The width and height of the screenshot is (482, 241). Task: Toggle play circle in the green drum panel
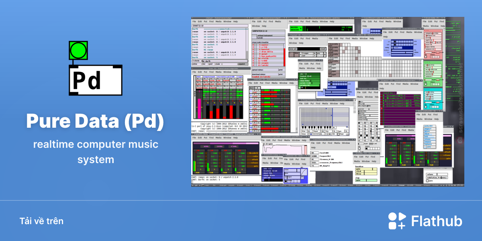[x=426, y=84]
